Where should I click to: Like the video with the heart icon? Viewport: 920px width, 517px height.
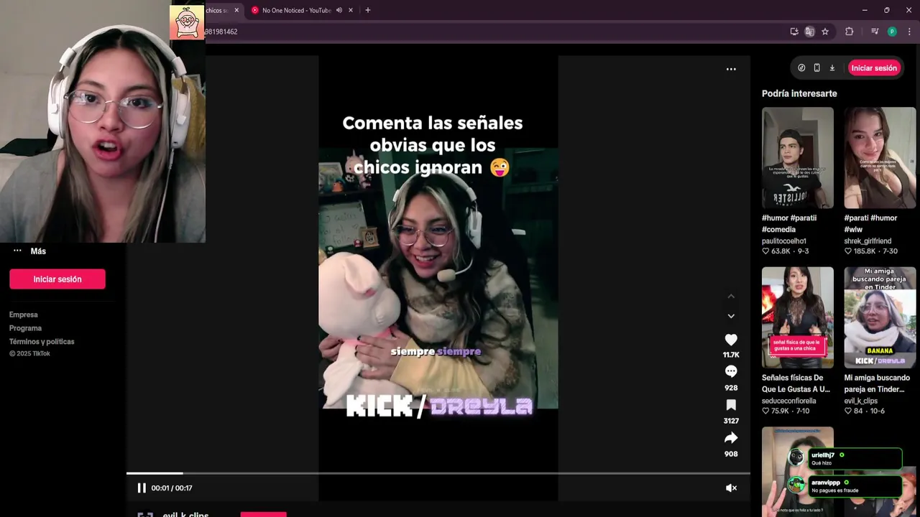[731, 340]
